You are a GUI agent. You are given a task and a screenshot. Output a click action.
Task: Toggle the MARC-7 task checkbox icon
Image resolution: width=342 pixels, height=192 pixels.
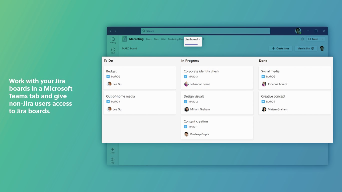pos(263,102)
